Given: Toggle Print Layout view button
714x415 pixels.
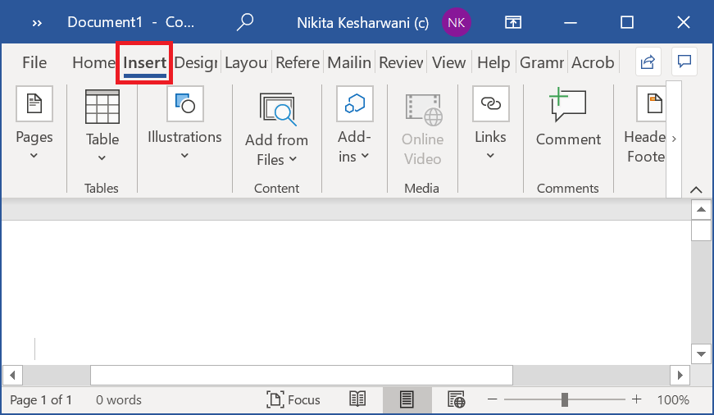Looking at the screenshot, I should coord(407,399).
